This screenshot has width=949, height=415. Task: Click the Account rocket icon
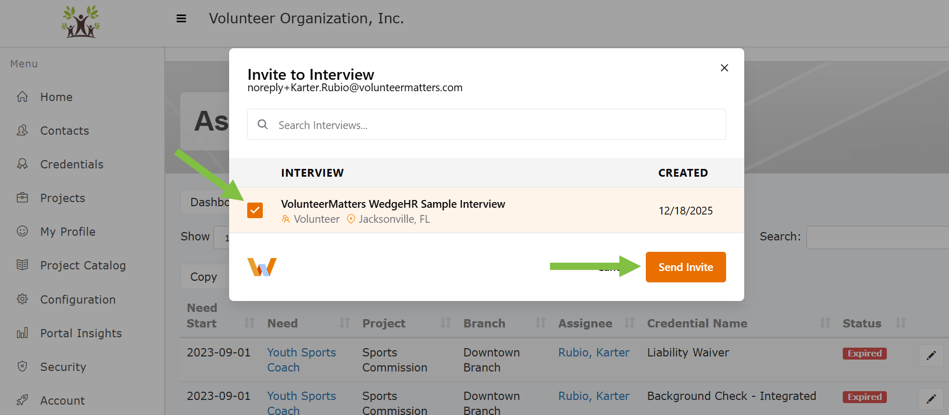[x=22, y=400]
